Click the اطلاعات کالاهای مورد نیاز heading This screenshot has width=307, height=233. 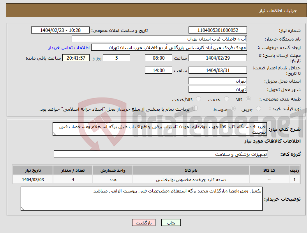click(x=272, y=141)
